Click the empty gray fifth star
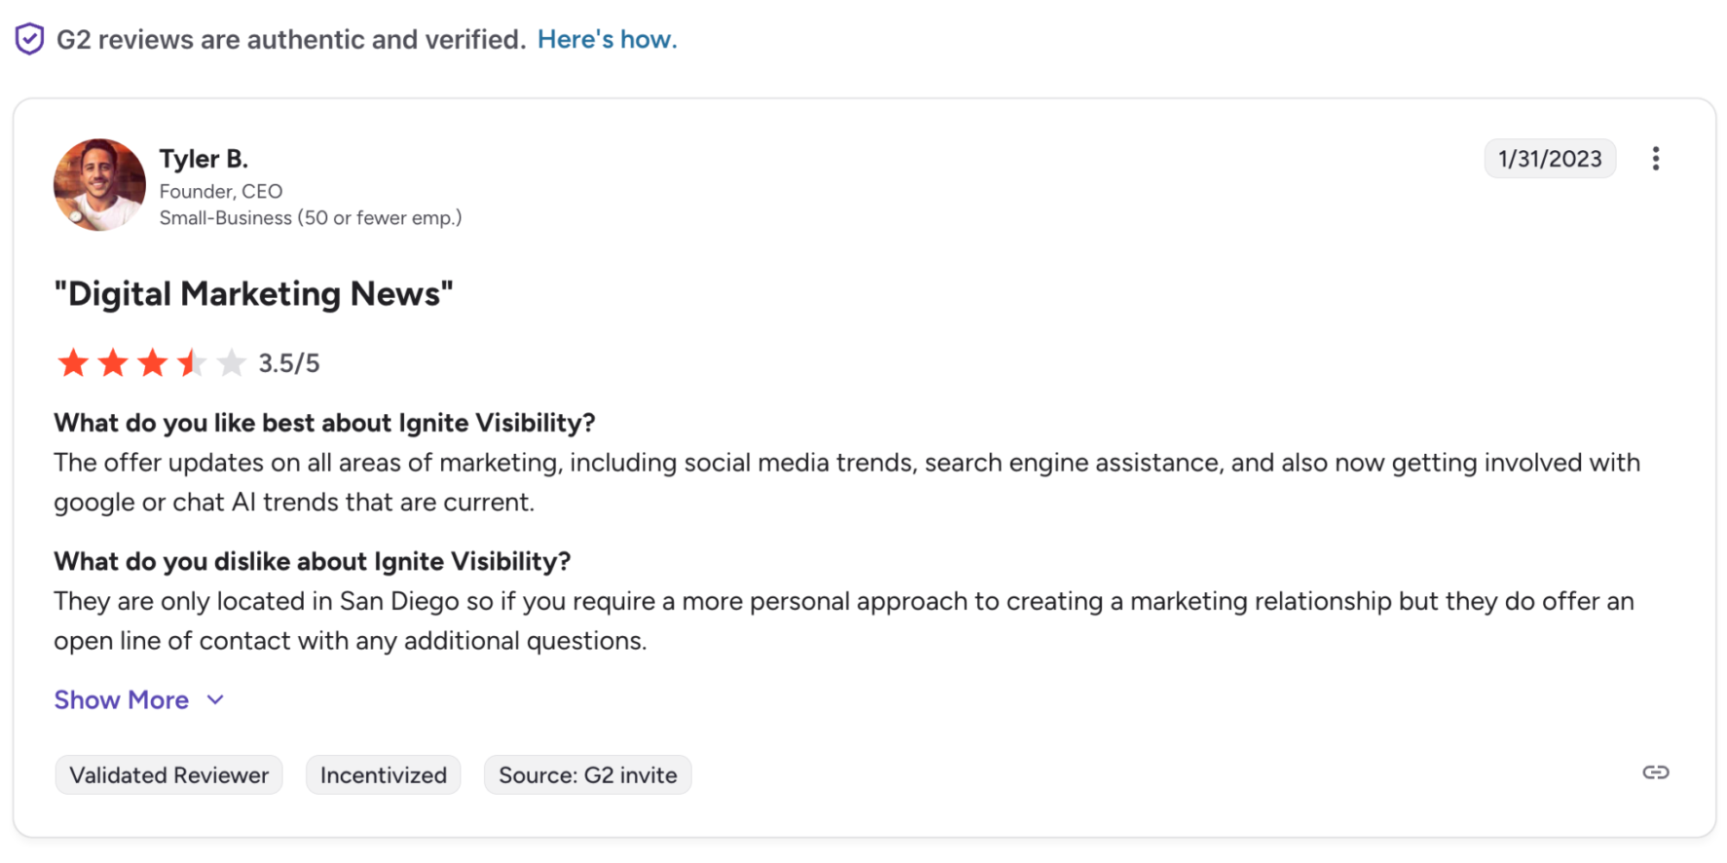The image size is (1727, 863). (231, 363)
